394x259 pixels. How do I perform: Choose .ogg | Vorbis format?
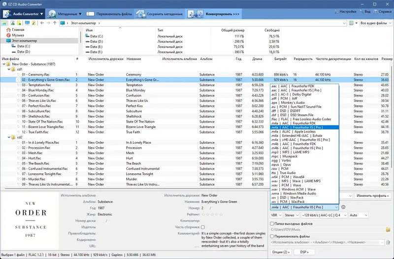pyautogui.click(x=304, y=160)
